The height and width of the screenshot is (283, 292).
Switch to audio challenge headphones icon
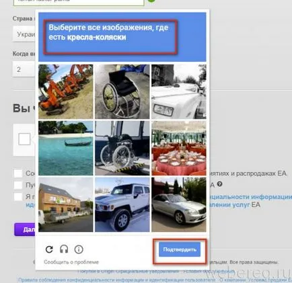[x=64, y=249]
